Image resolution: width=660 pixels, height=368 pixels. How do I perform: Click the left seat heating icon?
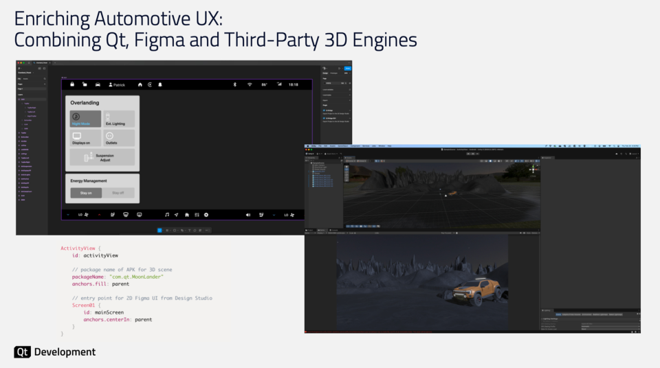pos(112,215)
